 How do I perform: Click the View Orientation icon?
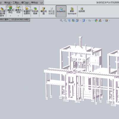click(x=77, y=21)
